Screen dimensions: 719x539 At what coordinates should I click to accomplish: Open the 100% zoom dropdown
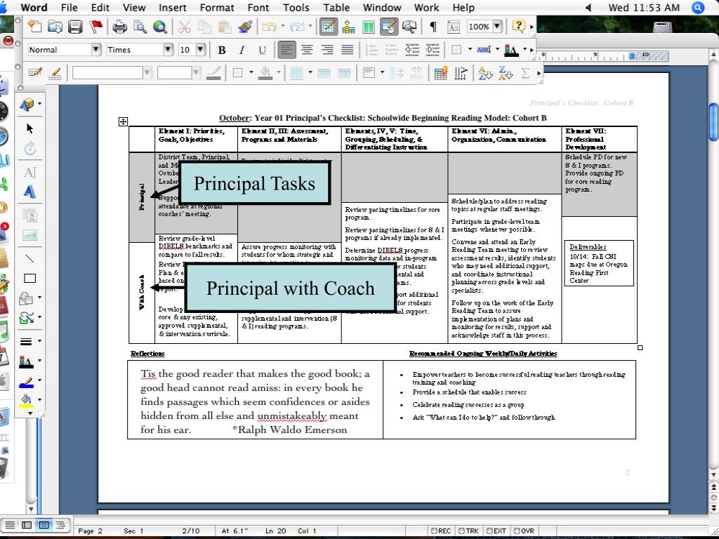(x=497, y=27)
